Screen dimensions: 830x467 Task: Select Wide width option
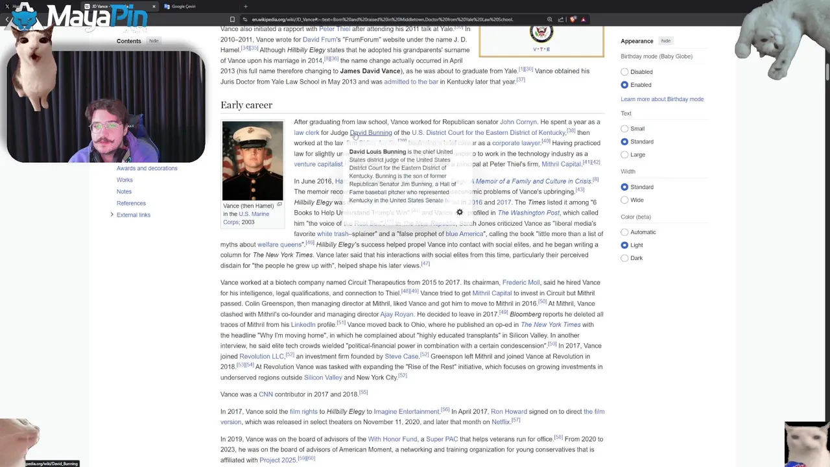[624, 200]
